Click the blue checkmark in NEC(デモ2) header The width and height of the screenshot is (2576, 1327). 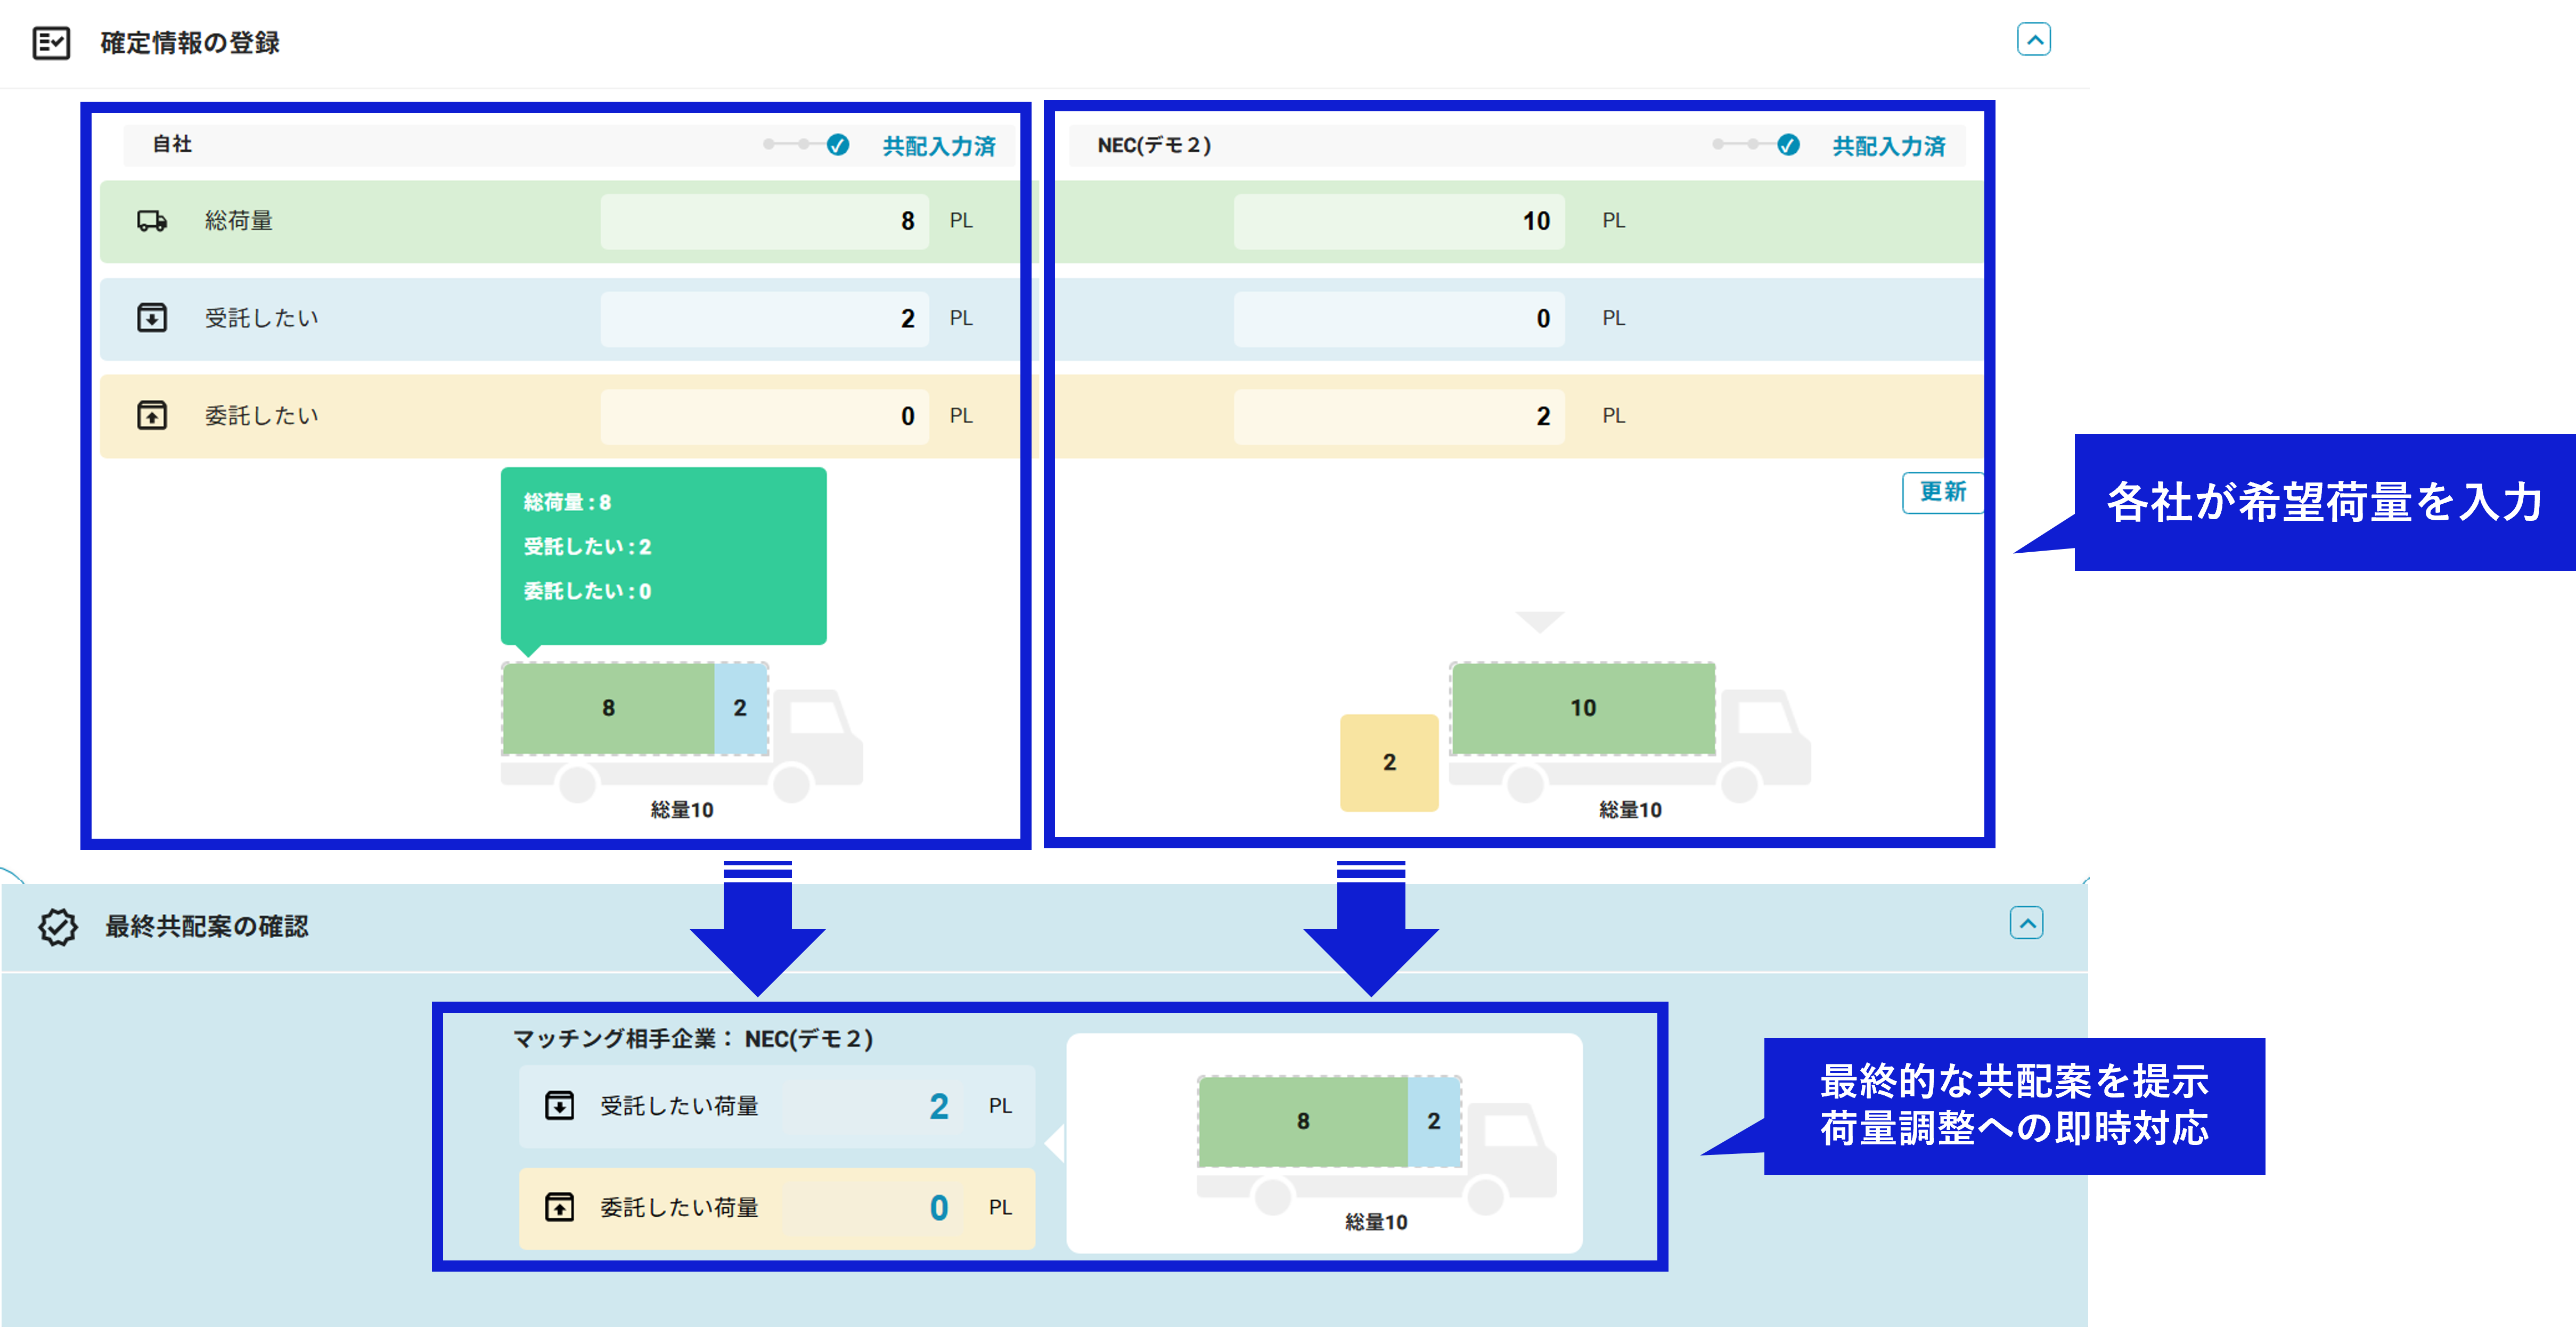pyautogui.click(x=1788, y=145)
